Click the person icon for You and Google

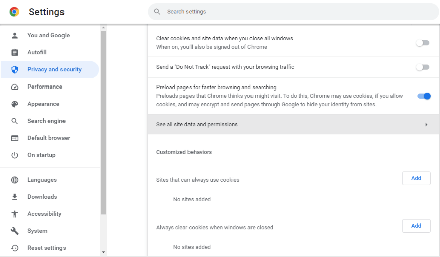[x=15, y=35]
